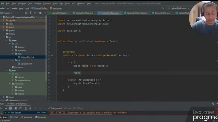
Task: Click the Select Opened File target icon
Action: click(26, 13)
